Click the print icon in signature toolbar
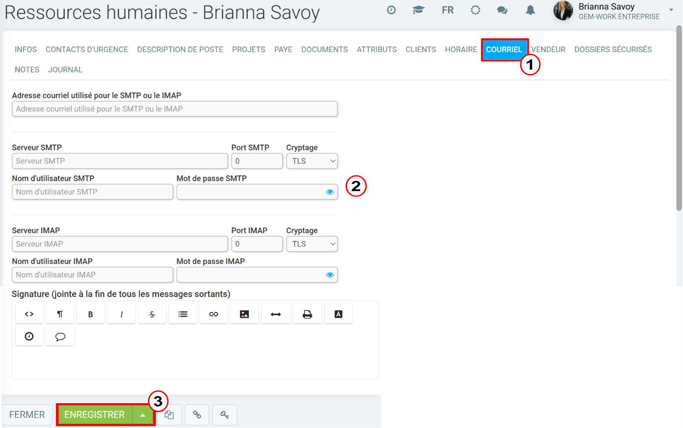The width and height of the screenshot is (683, 428). pyautogui.click(x=307, y=314)
